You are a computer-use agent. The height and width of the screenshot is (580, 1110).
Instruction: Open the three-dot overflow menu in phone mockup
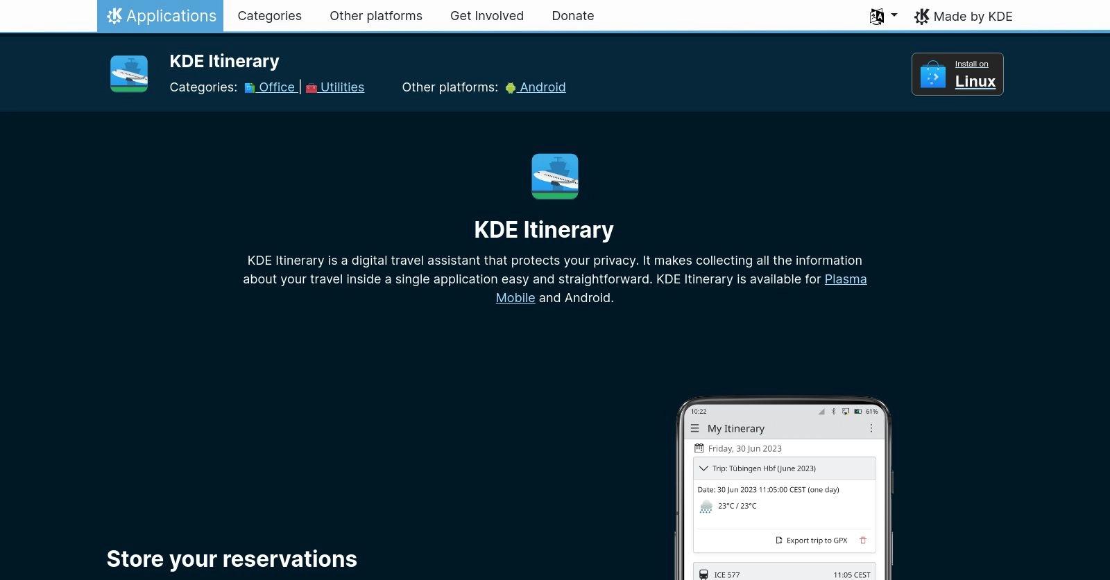871,428
